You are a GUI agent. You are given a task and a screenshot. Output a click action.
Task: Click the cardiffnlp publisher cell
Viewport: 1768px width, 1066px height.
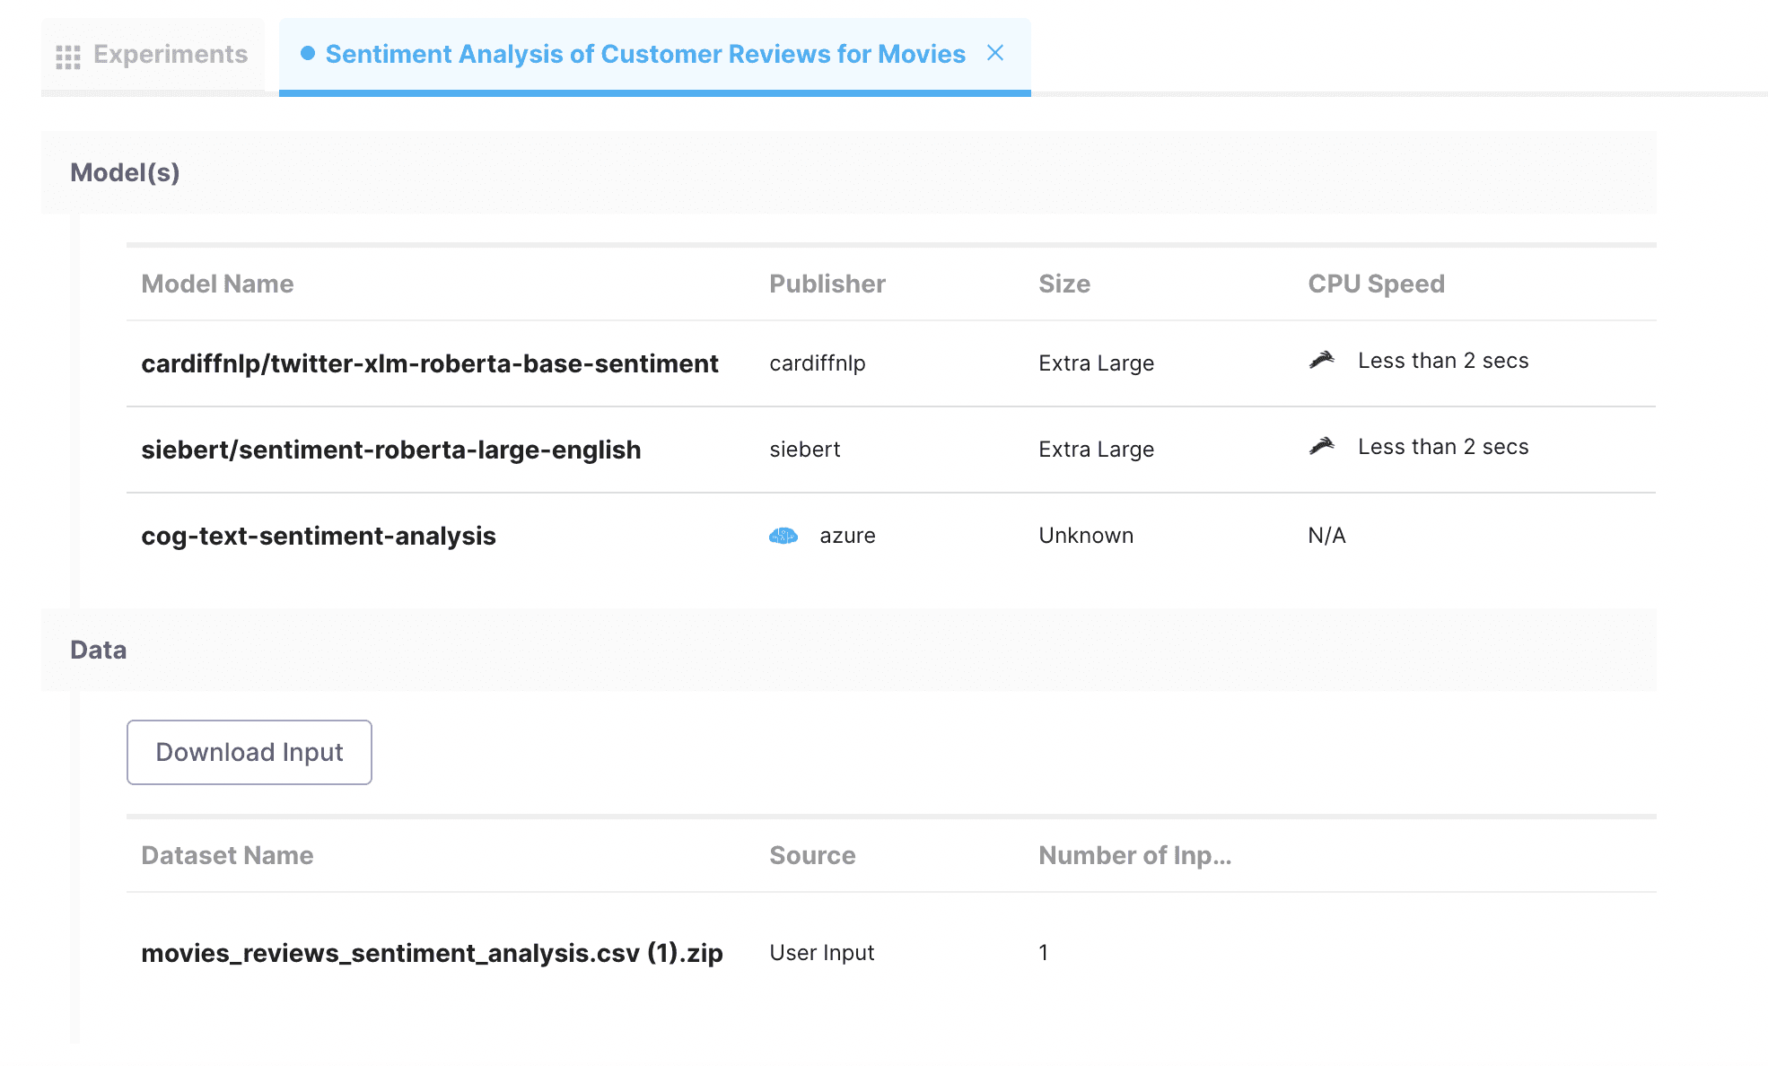(x=818, y=363)
